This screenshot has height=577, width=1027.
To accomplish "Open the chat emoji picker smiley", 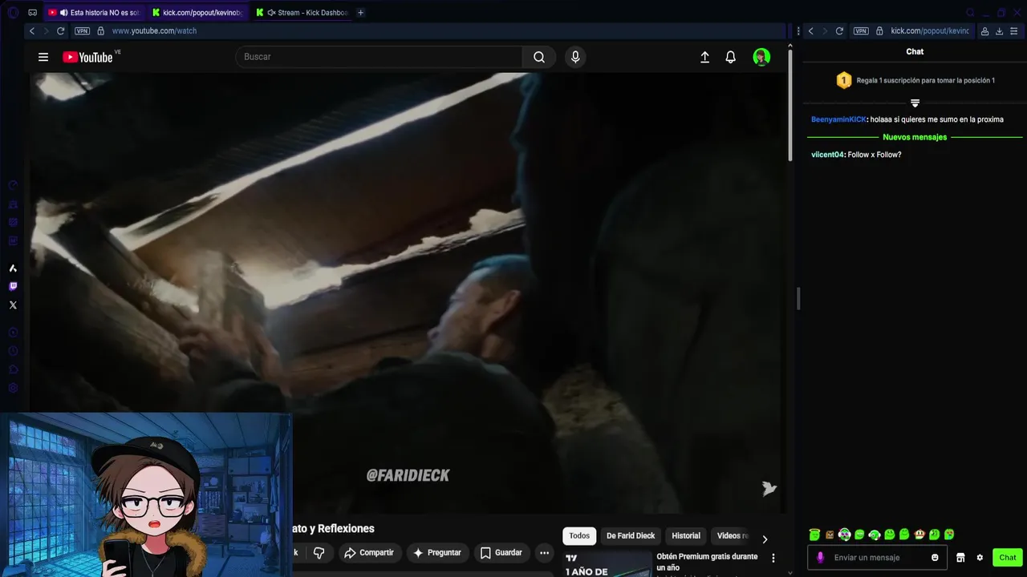I will (x=935, y=558).
